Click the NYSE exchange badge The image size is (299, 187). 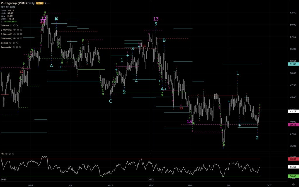pos(40,3)
